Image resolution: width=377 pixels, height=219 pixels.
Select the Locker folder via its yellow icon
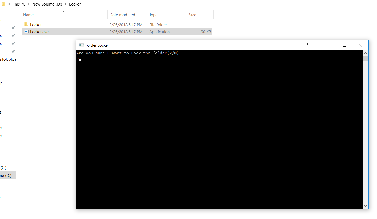tap(26, 24)
